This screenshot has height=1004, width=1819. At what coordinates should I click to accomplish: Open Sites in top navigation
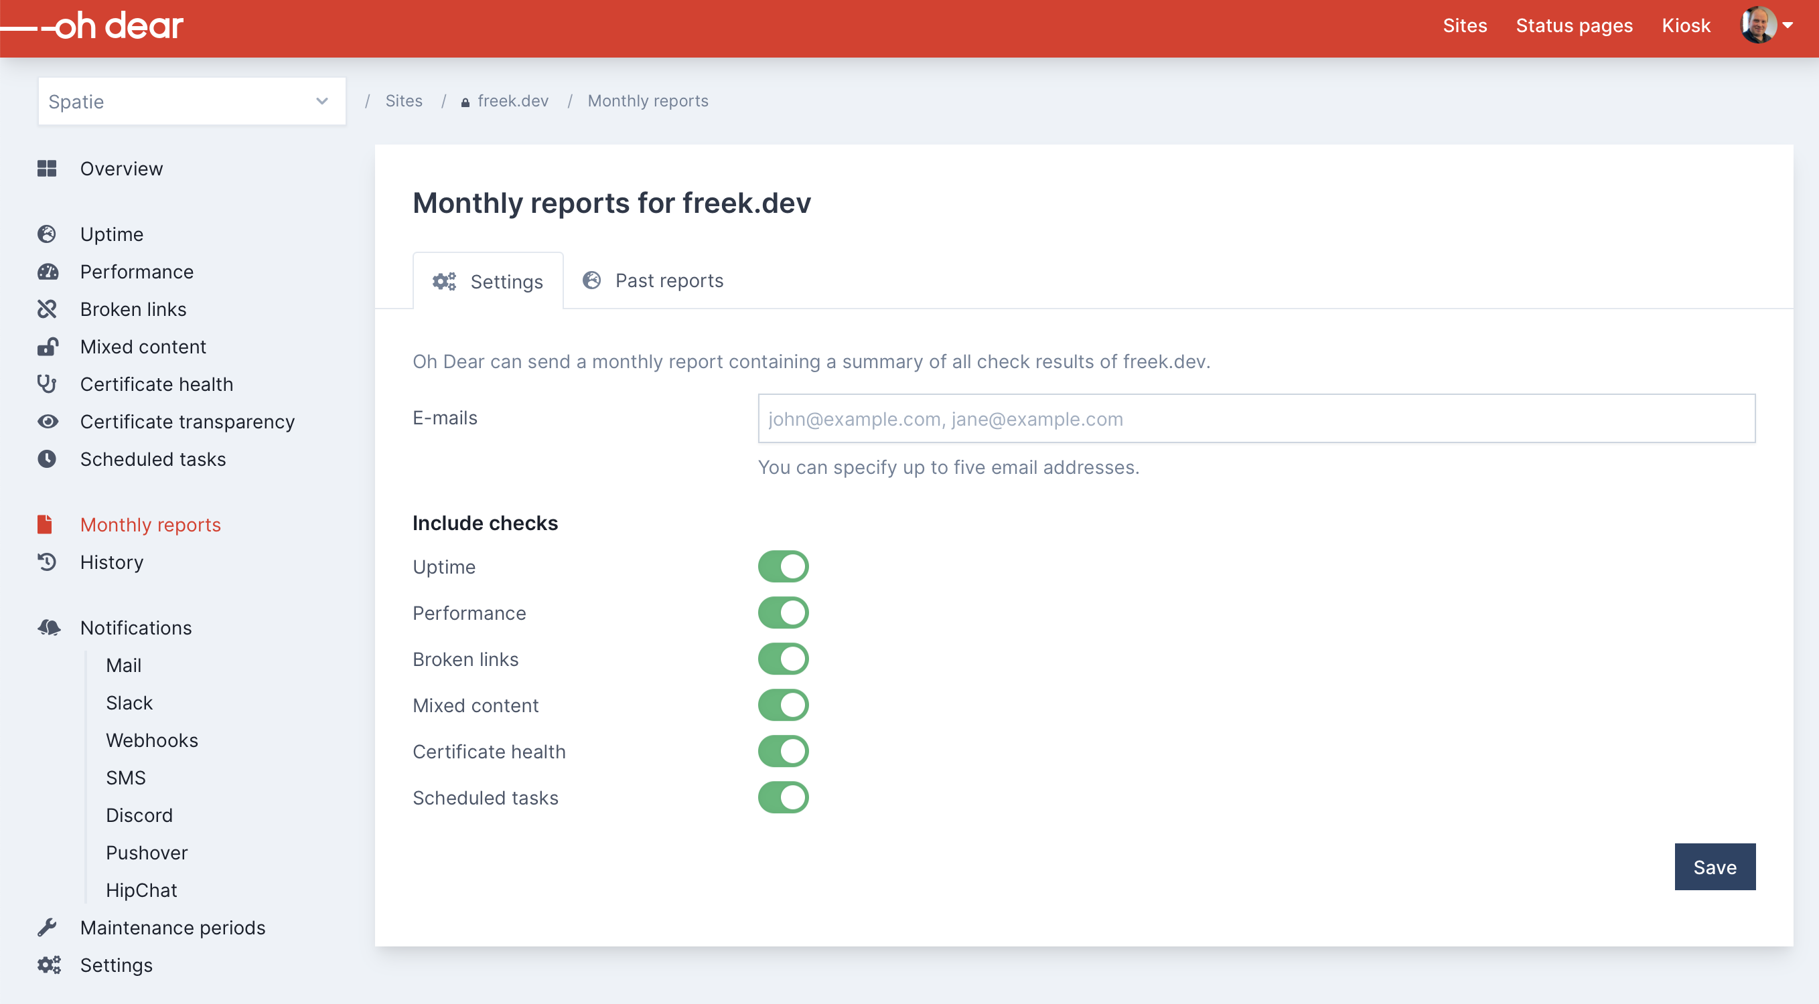tap(1465, 26)
